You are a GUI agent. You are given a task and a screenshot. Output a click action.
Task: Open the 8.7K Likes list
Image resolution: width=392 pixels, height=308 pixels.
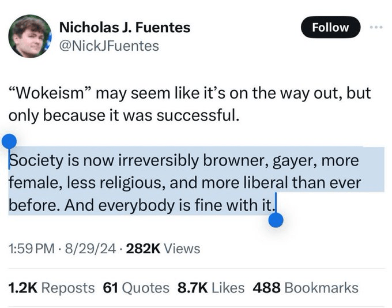click(x=211, y=287)
